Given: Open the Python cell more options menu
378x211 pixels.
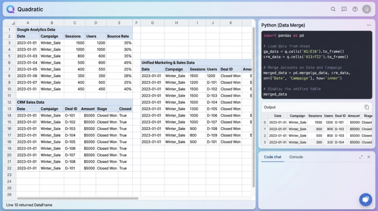Looking at the screenshot, I should [369, 25].
